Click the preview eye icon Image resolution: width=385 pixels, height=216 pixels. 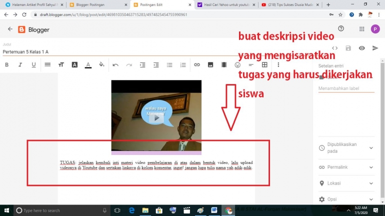(x=361, y=48)
